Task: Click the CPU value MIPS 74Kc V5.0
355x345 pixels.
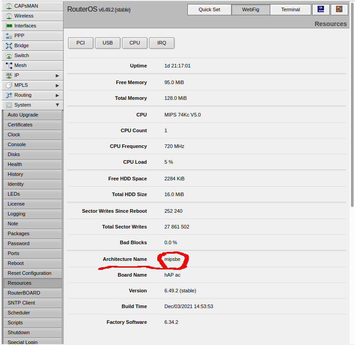Action: (182, 115)
